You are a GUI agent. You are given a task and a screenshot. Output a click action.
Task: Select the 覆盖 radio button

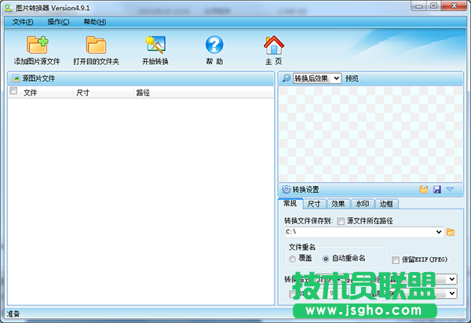tap(292, 259)
